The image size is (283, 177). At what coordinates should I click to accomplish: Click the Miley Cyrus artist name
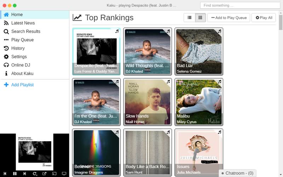coord(187,122)
